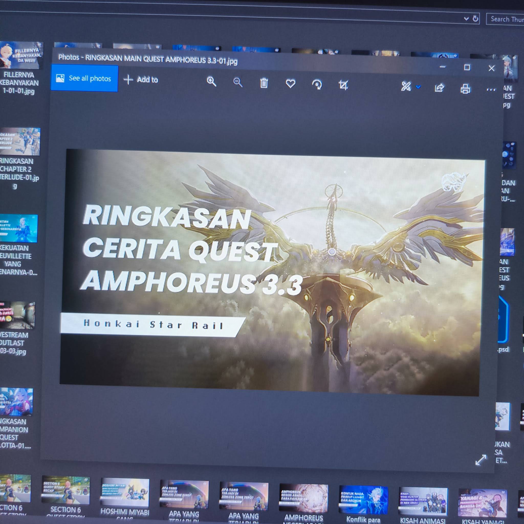Zoom in on the photo
The height and width of the screenshot is (524, 524).
tap(211, 81)
